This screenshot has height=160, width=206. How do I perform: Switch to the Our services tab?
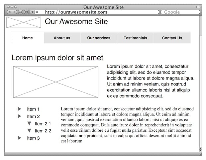[99, 38]
